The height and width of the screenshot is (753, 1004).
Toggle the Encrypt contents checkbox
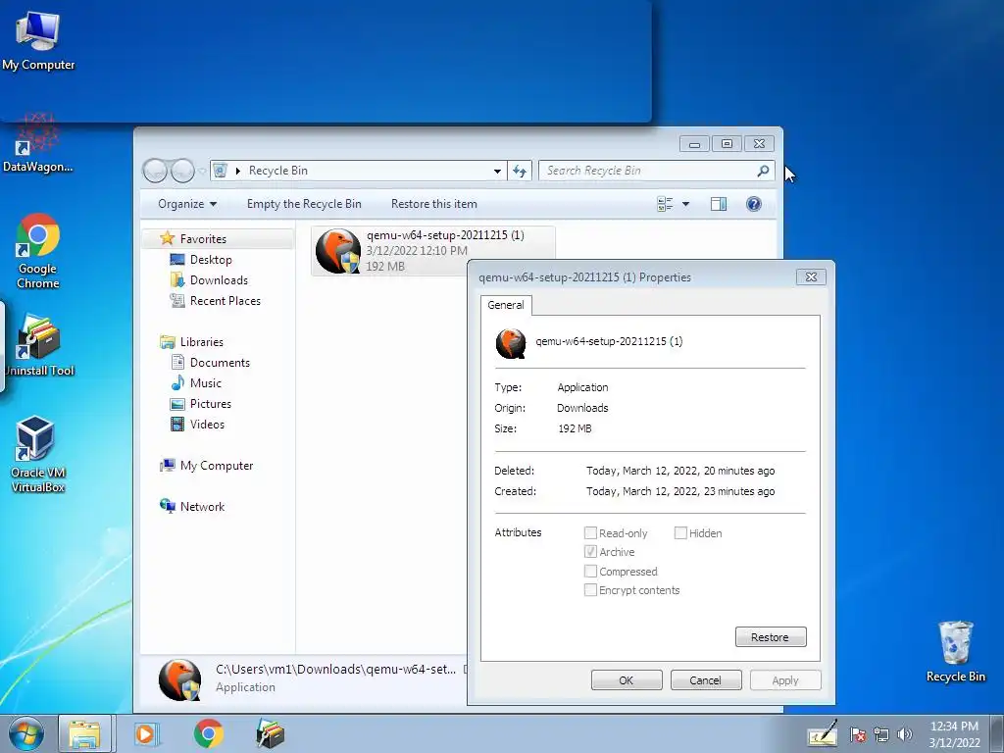590,589
